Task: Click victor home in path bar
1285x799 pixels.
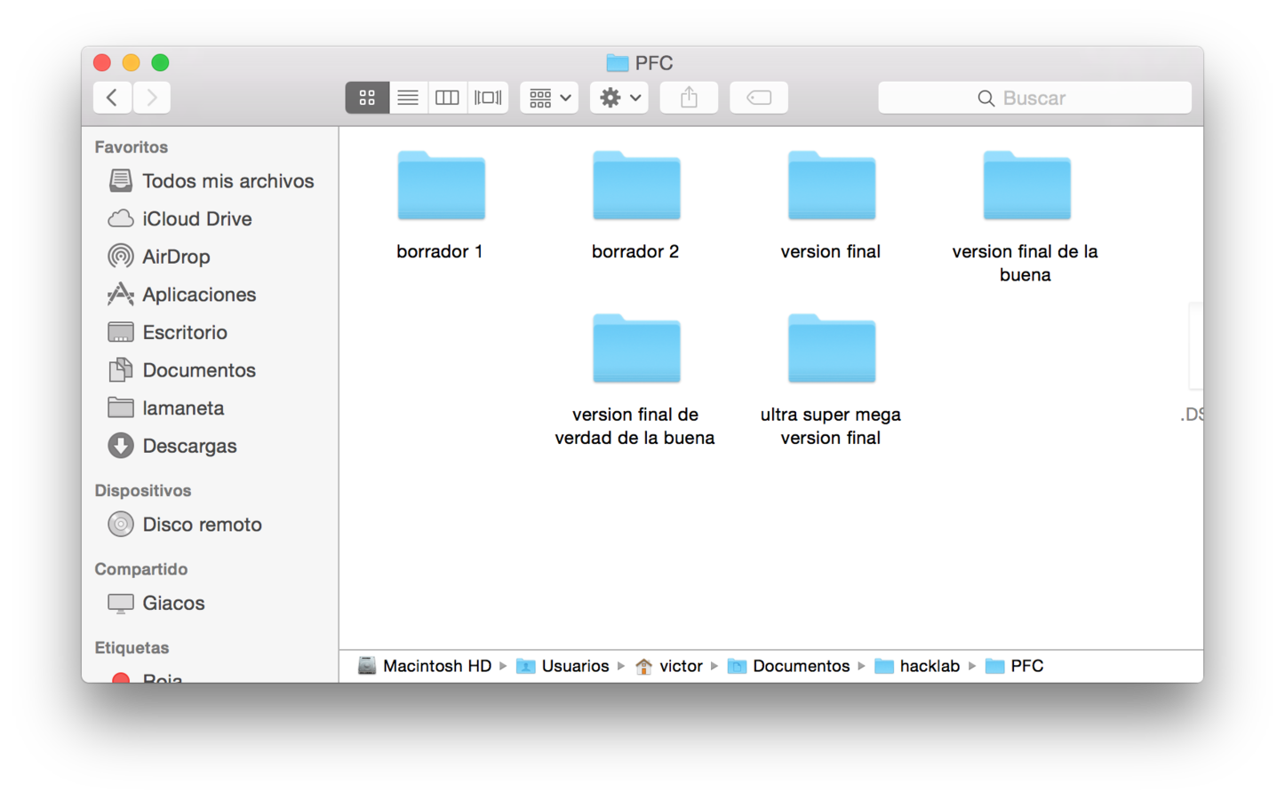Action: pyautogui.click(x=669, y=666)
